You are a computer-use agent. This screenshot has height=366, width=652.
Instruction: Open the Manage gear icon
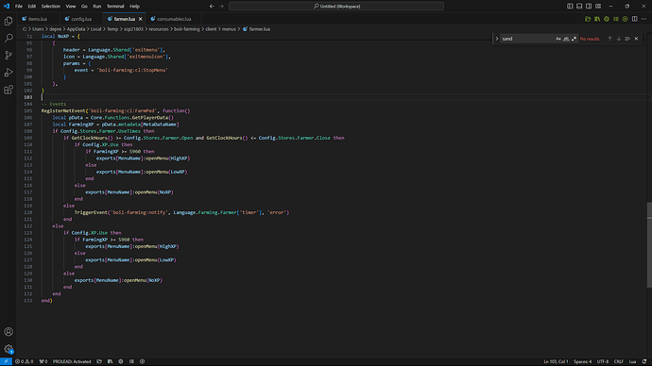tap(9, 349)
